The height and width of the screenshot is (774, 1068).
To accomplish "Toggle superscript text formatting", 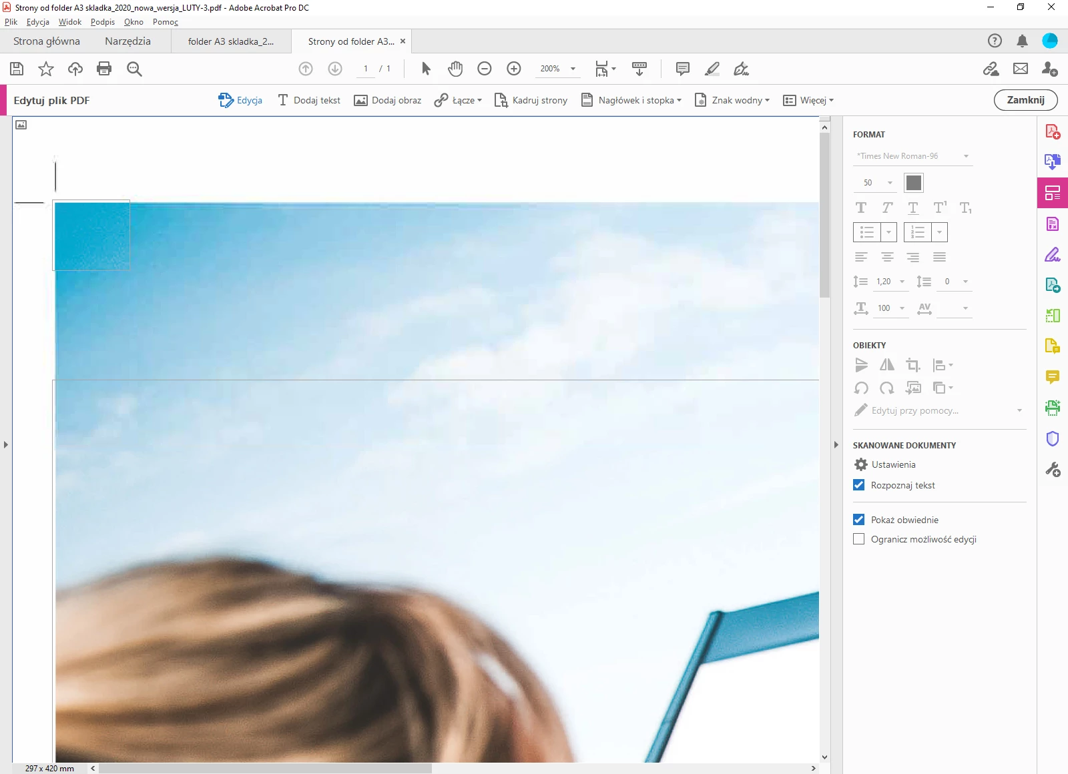I will 939,208.
